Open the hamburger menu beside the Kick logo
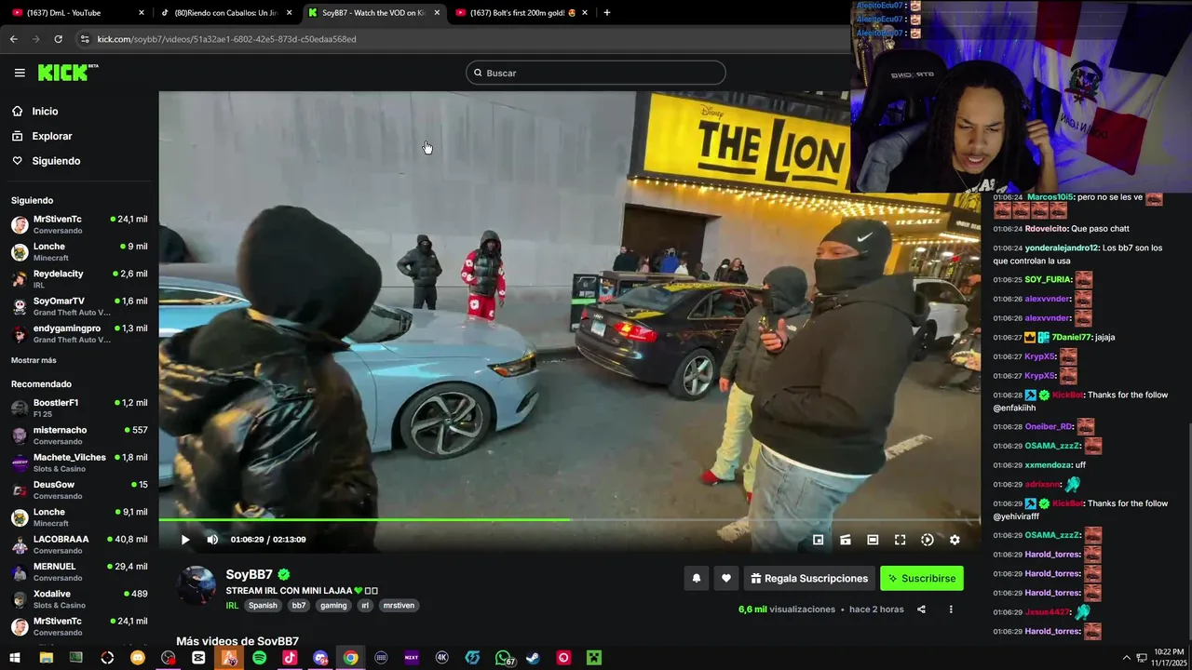 20,73
